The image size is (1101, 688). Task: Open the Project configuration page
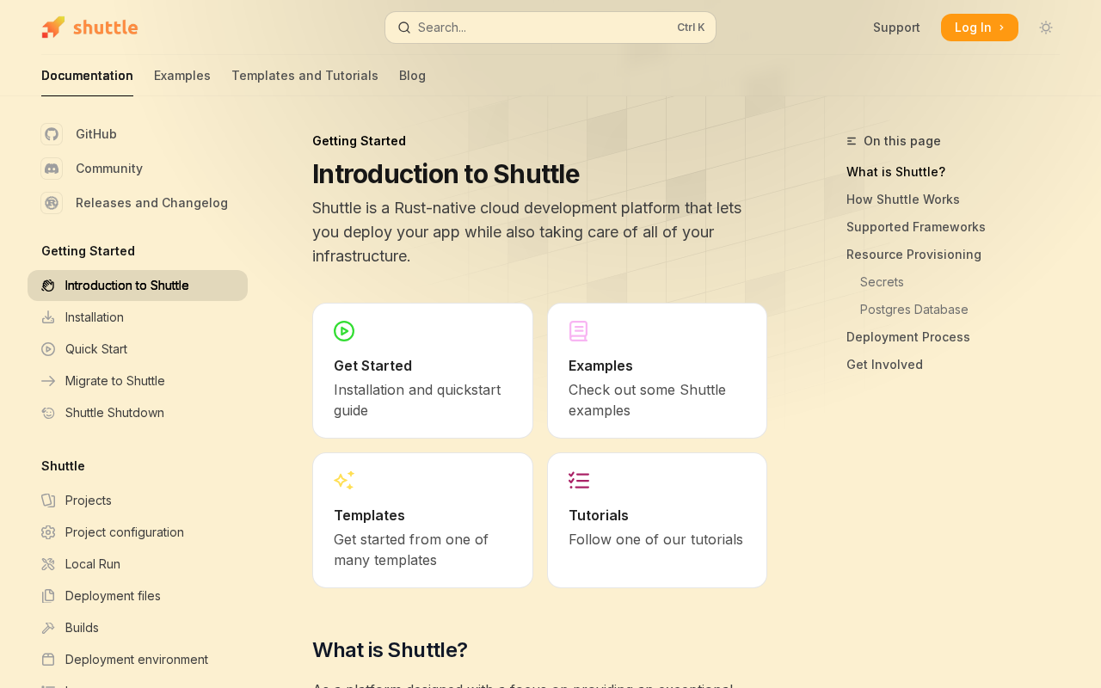click(x=138, y=532)
